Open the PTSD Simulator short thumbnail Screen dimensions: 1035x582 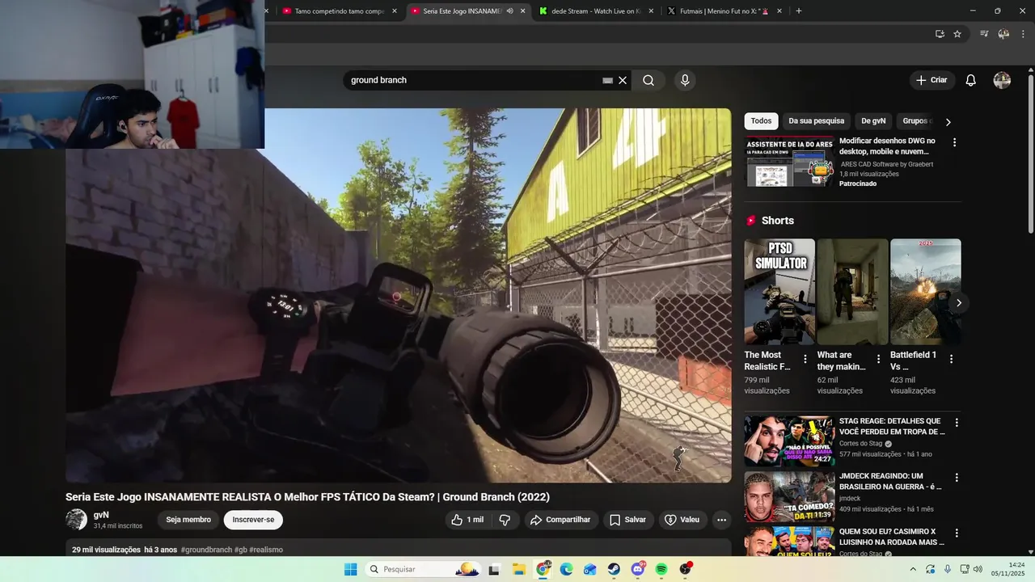pyautogui.click(x=779, y=292)
